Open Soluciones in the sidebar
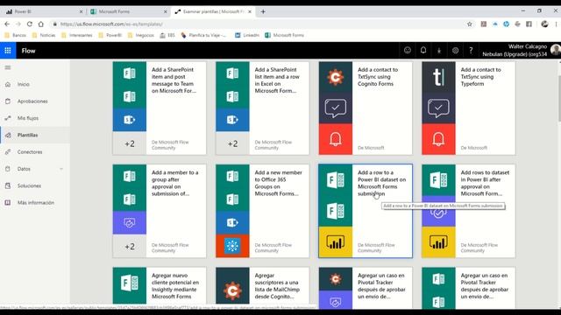561x315 pixels. click(x=29, y=185)
